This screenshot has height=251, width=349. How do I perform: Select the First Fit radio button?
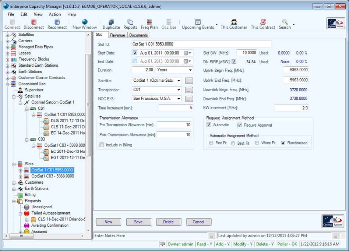(211, 143)
